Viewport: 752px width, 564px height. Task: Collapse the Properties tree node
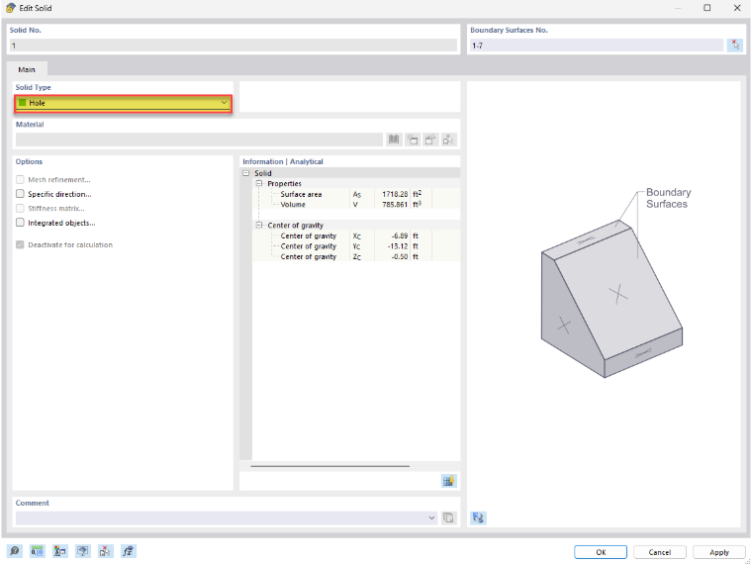[x=259, y=184]
